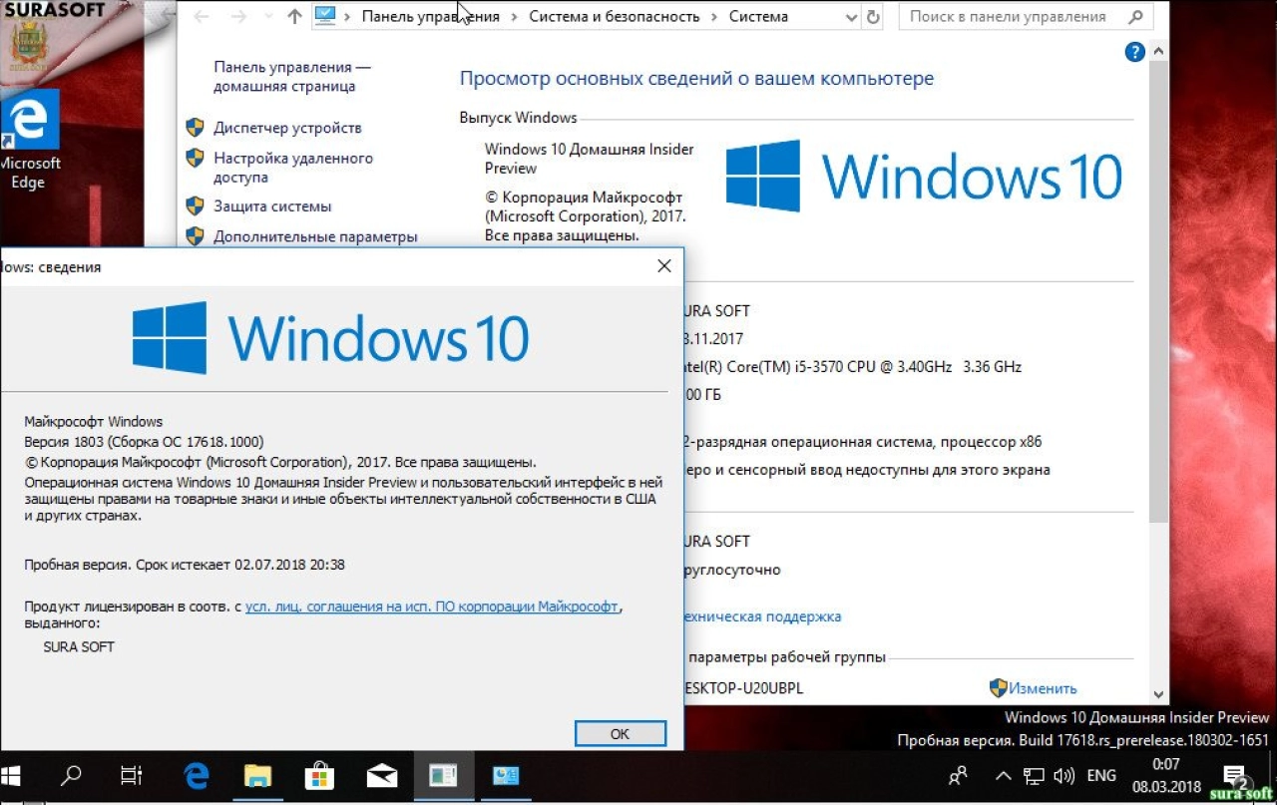Click "Windows 10 Домашняя Insider Preview" edition text
Image resolution: width=1277 pixels, height=805 pixels.
click(589, 159)
